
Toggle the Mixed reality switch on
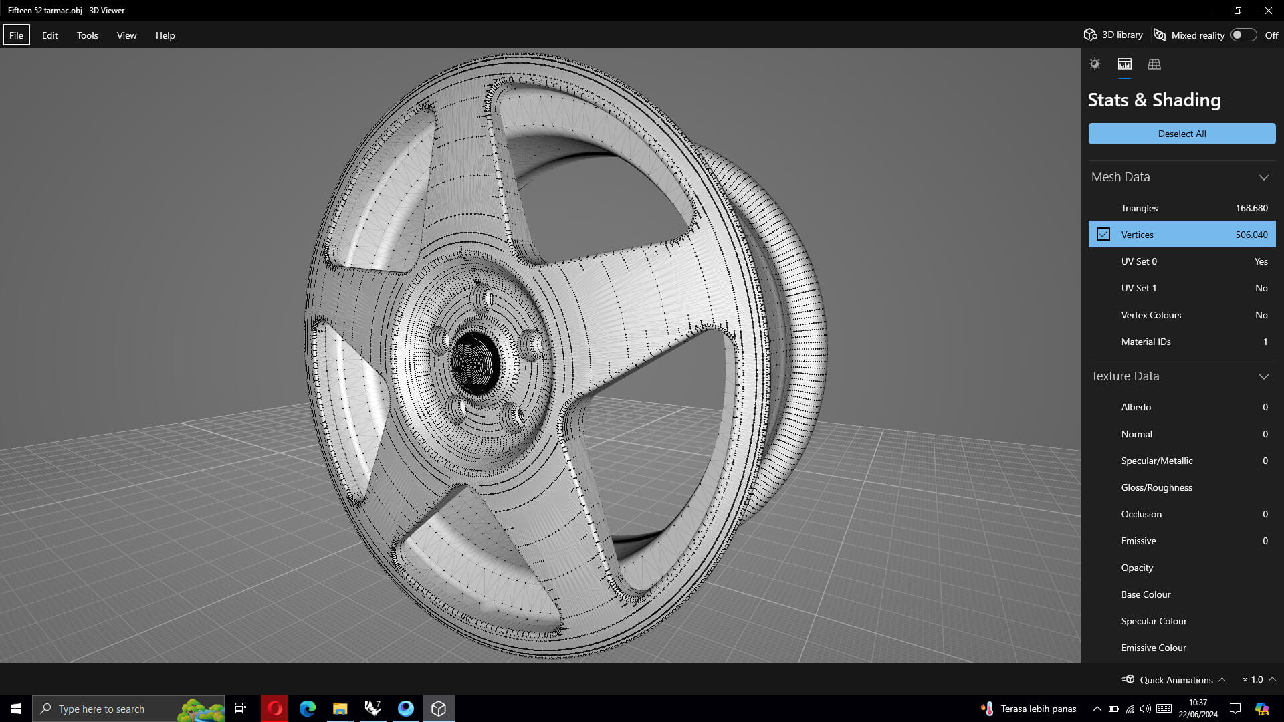1243,35
